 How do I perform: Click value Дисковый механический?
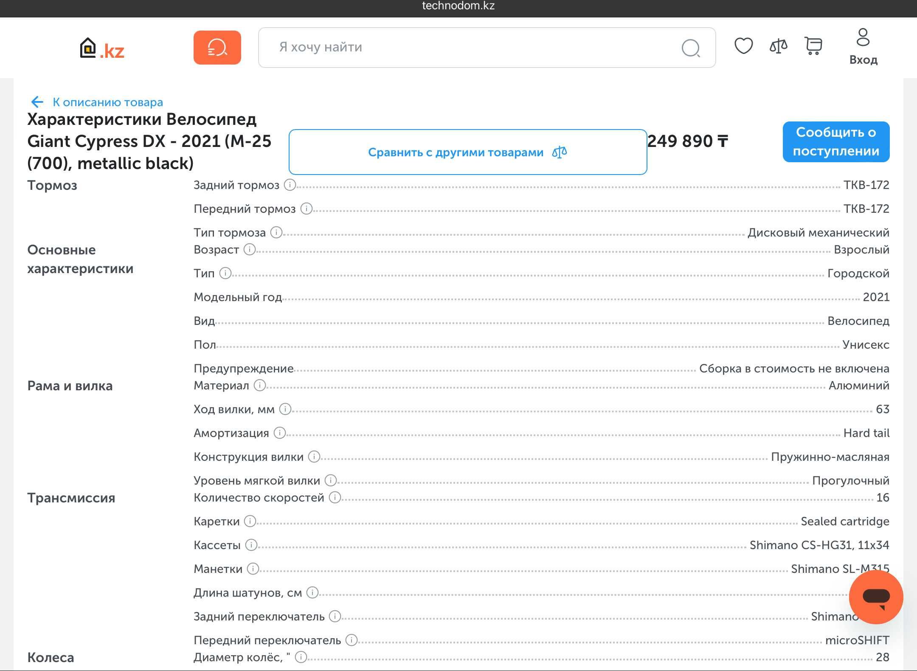tap(818, 232)
